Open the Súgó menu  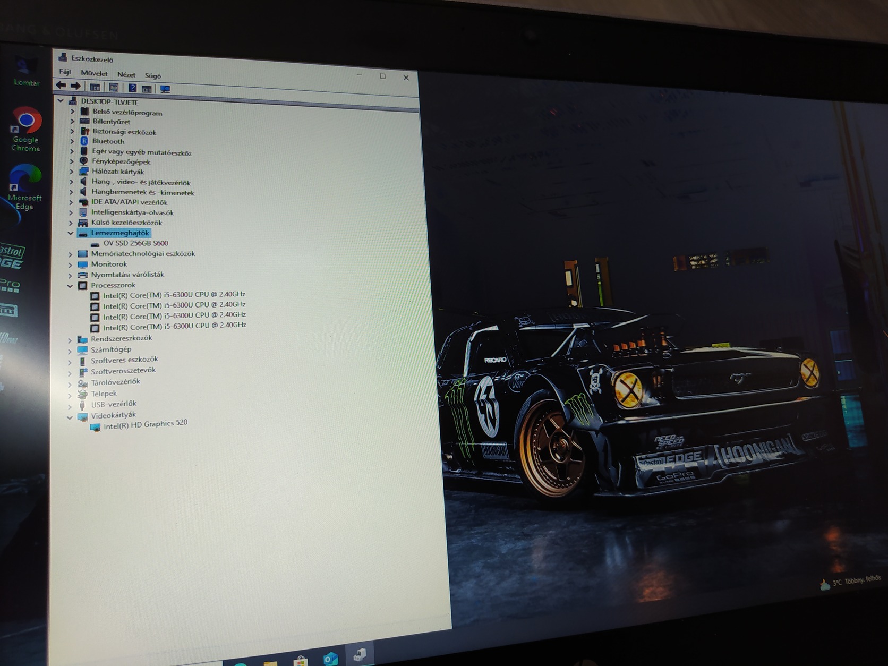[153, 76]
